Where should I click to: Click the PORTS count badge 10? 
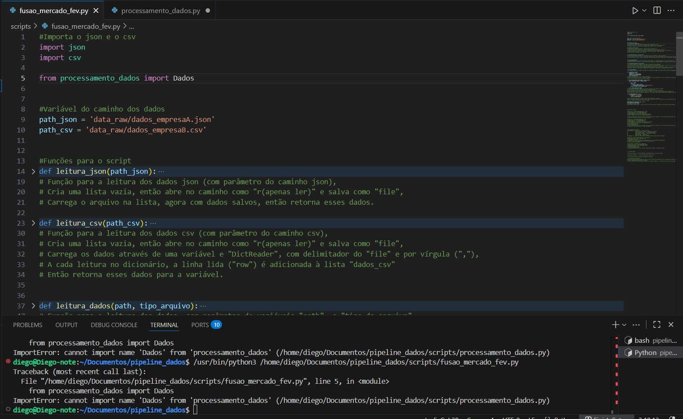(216, 325)
